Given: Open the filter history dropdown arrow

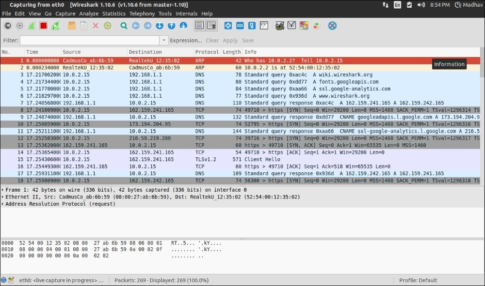Looking at the screenshot, I should point(163,41).
